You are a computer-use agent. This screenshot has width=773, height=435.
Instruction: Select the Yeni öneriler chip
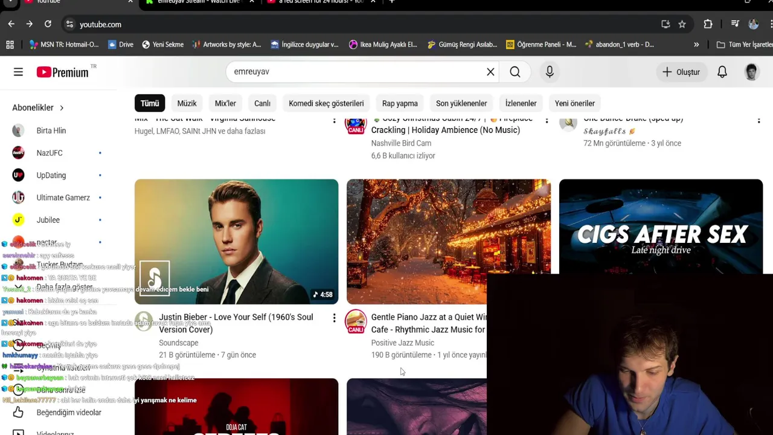tap(575, 103)
